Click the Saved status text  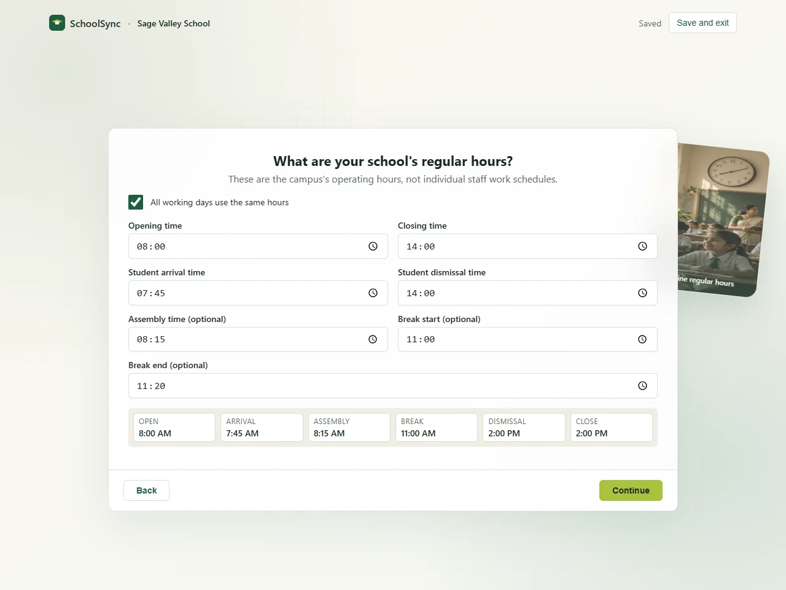click(650, 23)
